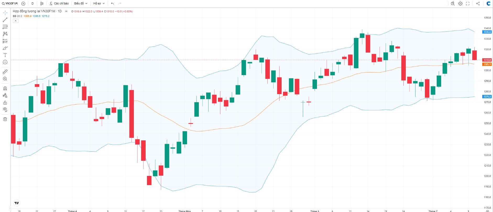Select the brush drawing tool

(5, 48)
